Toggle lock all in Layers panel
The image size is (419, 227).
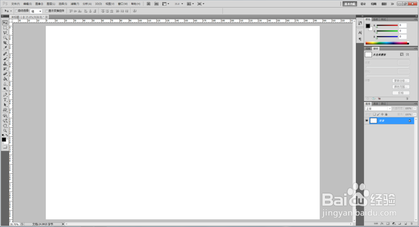tap(386, 114)
